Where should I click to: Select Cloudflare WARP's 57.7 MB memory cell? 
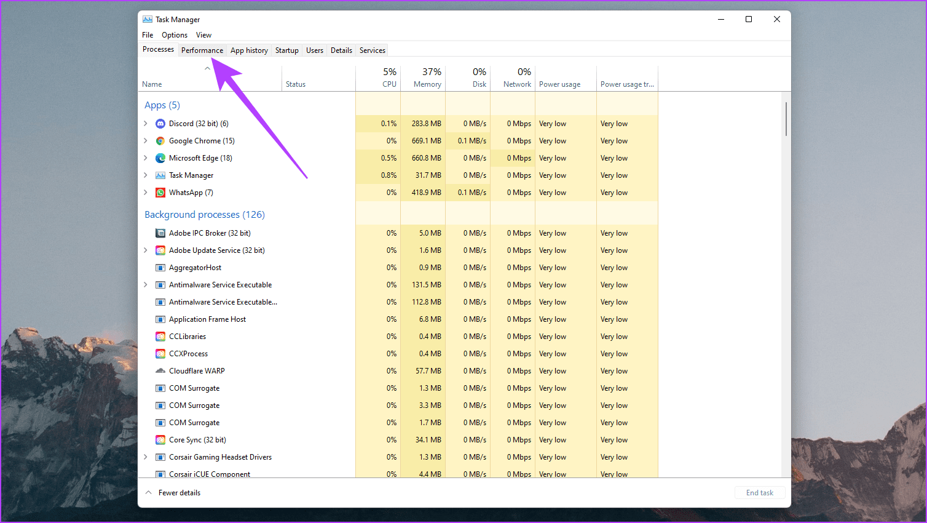(x=423, y=371)
